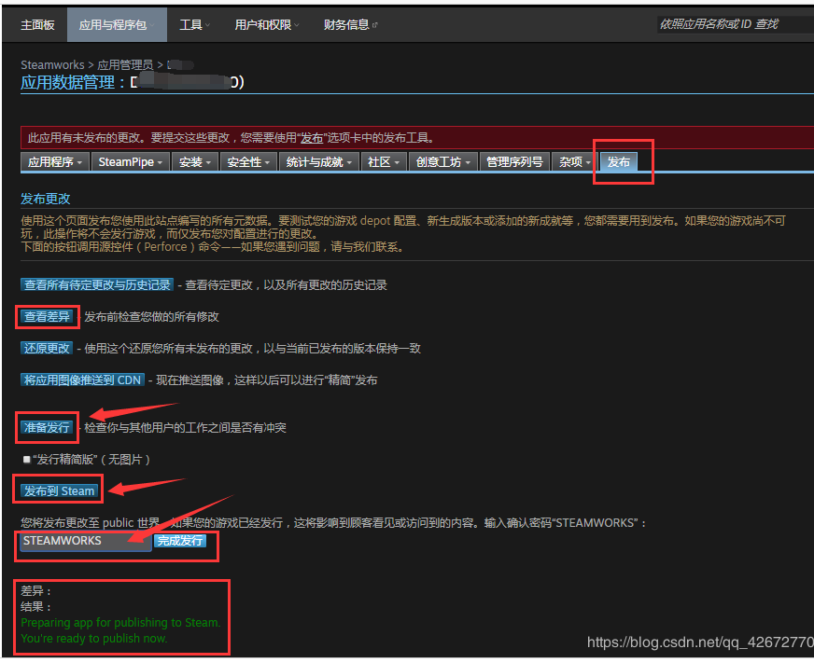Expand the 安装 tab dropdown

[x=195, y=162]
